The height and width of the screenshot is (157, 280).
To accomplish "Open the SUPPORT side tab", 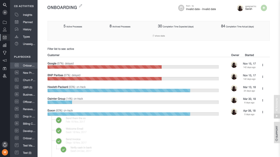I will point(277,133).
